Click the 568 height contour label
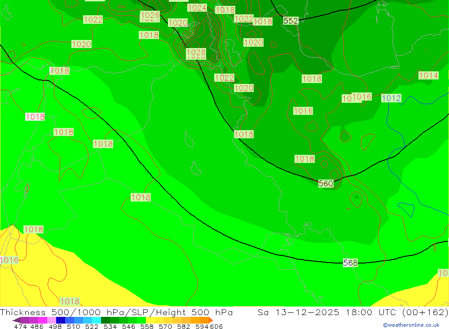The image size is (449, 329). [350, 263]
